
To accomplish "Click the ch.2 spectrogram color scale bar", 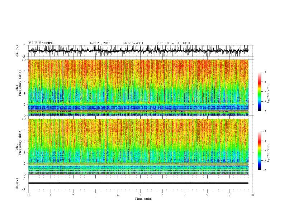I will (x=259, y=151).
